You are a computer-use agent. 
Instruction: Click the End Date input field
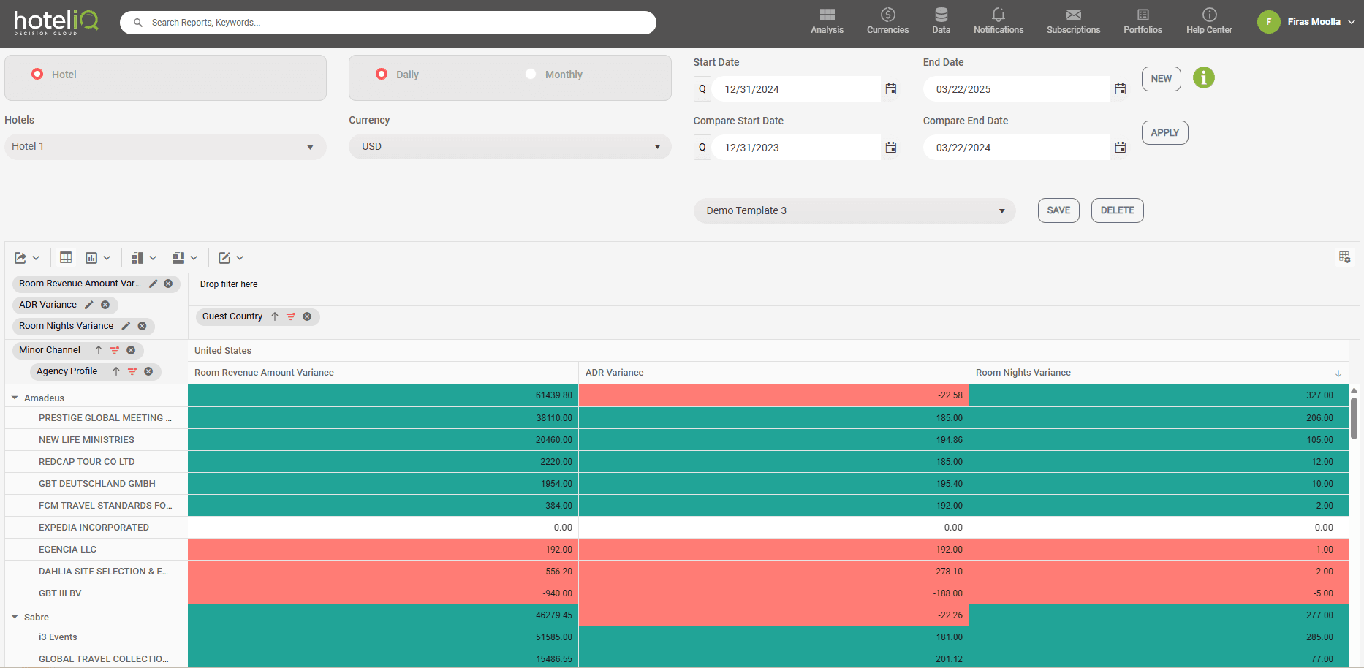tap(1017, 89)
